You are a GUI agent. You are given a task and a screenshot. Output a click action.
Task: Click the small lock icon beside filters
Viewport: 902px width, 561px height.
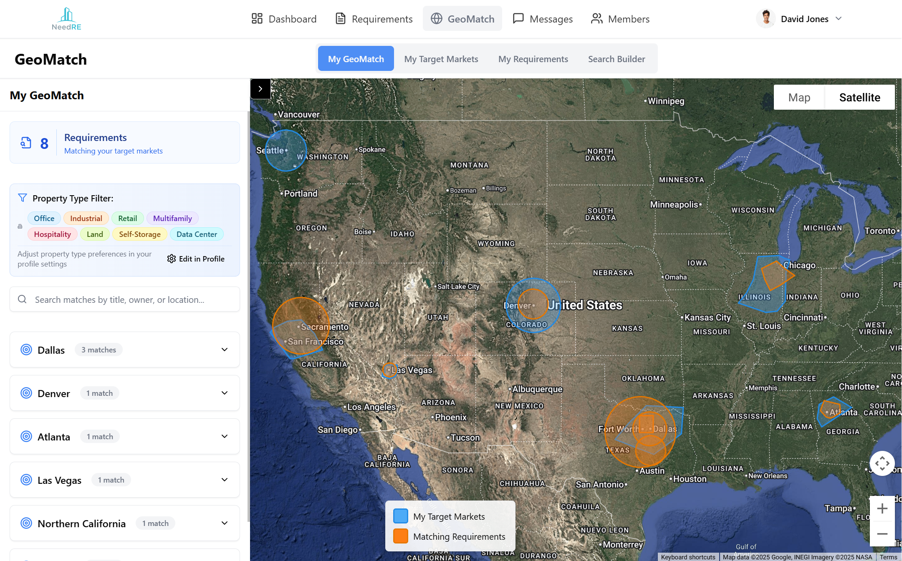(x=20, y=226)
